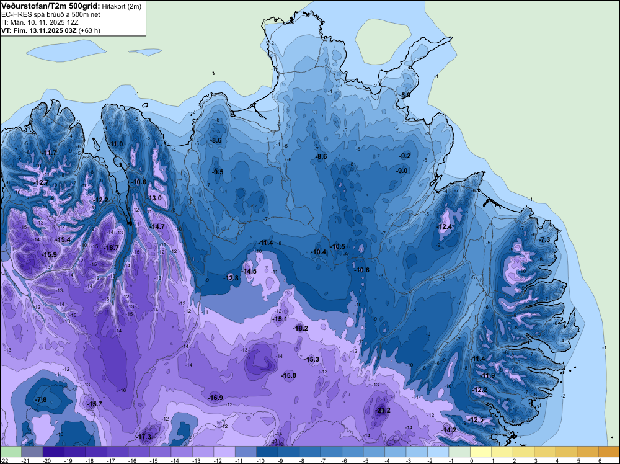Click the -15.9 temperature label
The width and height of the screenshot is (620, 464).
click(x=50, y=254)
